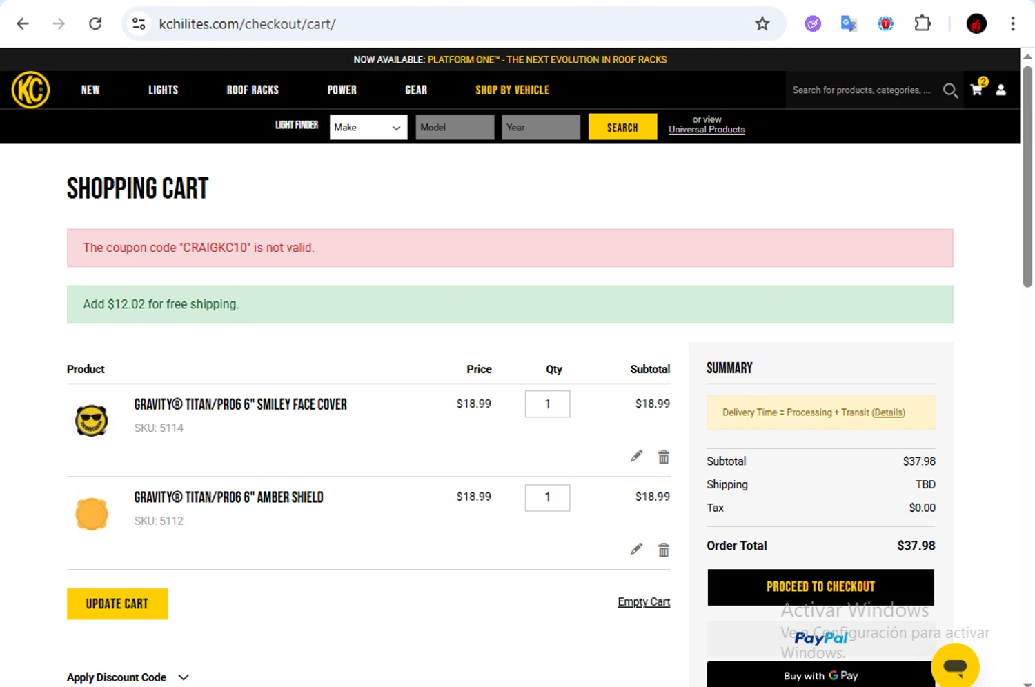Click the Model field in Light Finder

click(x=455, y=127)
